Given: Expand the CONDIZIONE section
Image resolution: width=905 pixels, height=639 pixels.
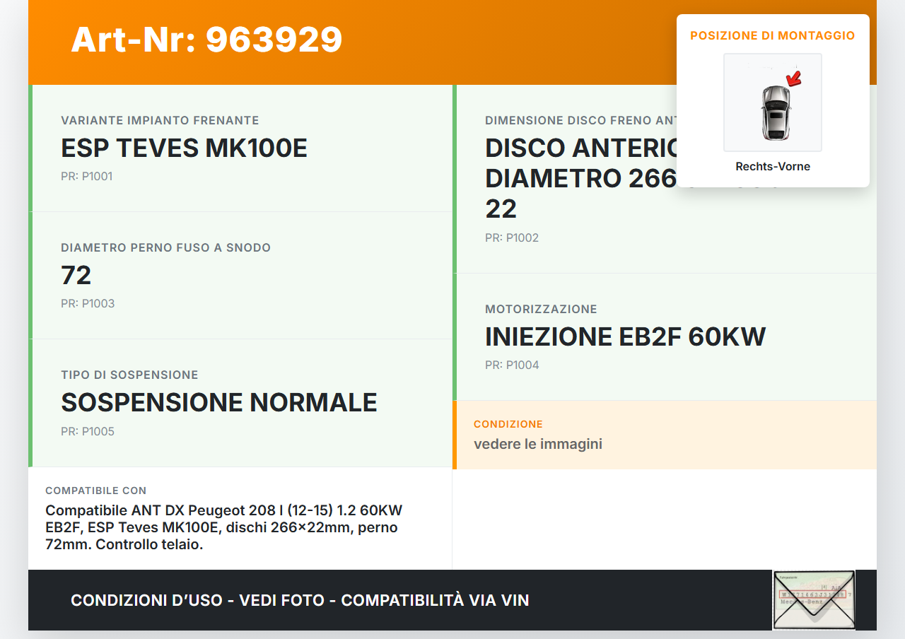Looking at the screenshot, I should pyautogui.click(x=508, y=424).
